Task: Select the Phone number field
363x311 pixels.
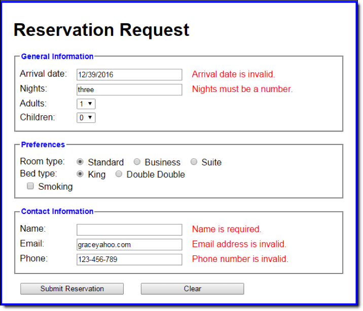Action: 129,259
